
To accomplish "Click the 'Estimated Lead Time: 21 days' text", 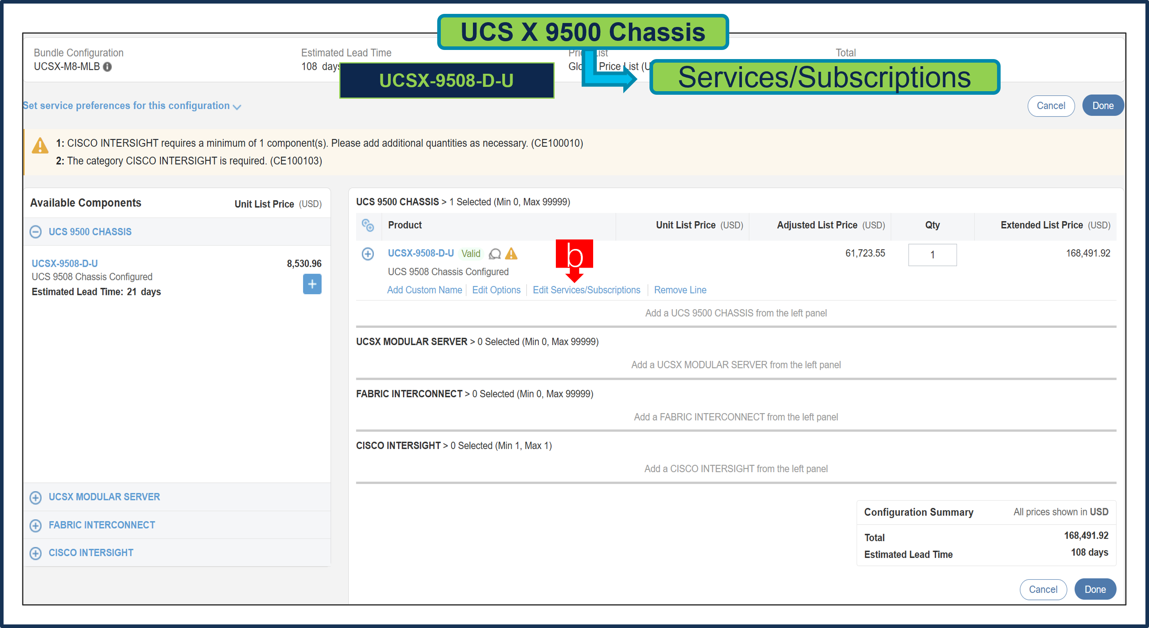I will [96, 292].
